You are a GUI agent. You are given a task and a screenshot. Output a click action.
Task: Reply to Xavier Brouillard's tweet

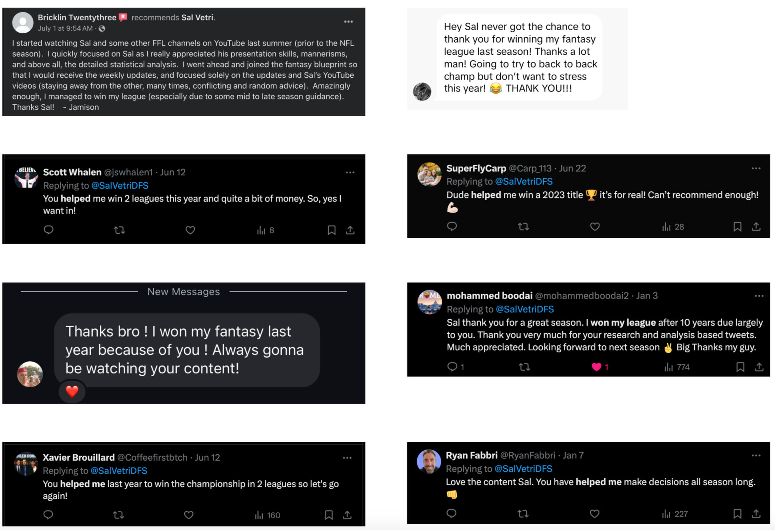(x=48, y=514)
